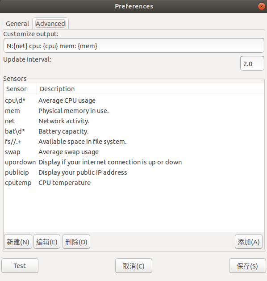Screen dimensions: 267x281
Task: Select the cpu\d* sensor row
Action: click(x=134, y=101)
